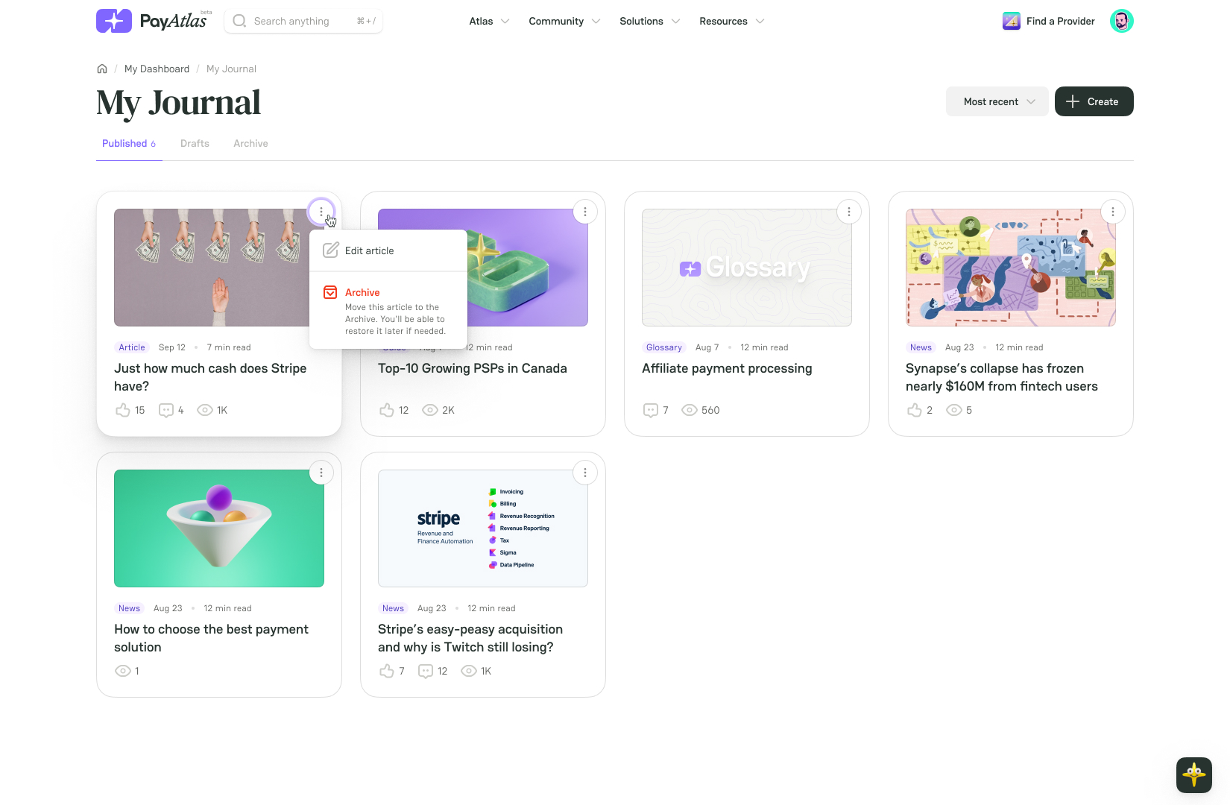The width and height of the screenshot is (1230, 805).
Task: Like the Stripe cash article
Action: point(123,410)
